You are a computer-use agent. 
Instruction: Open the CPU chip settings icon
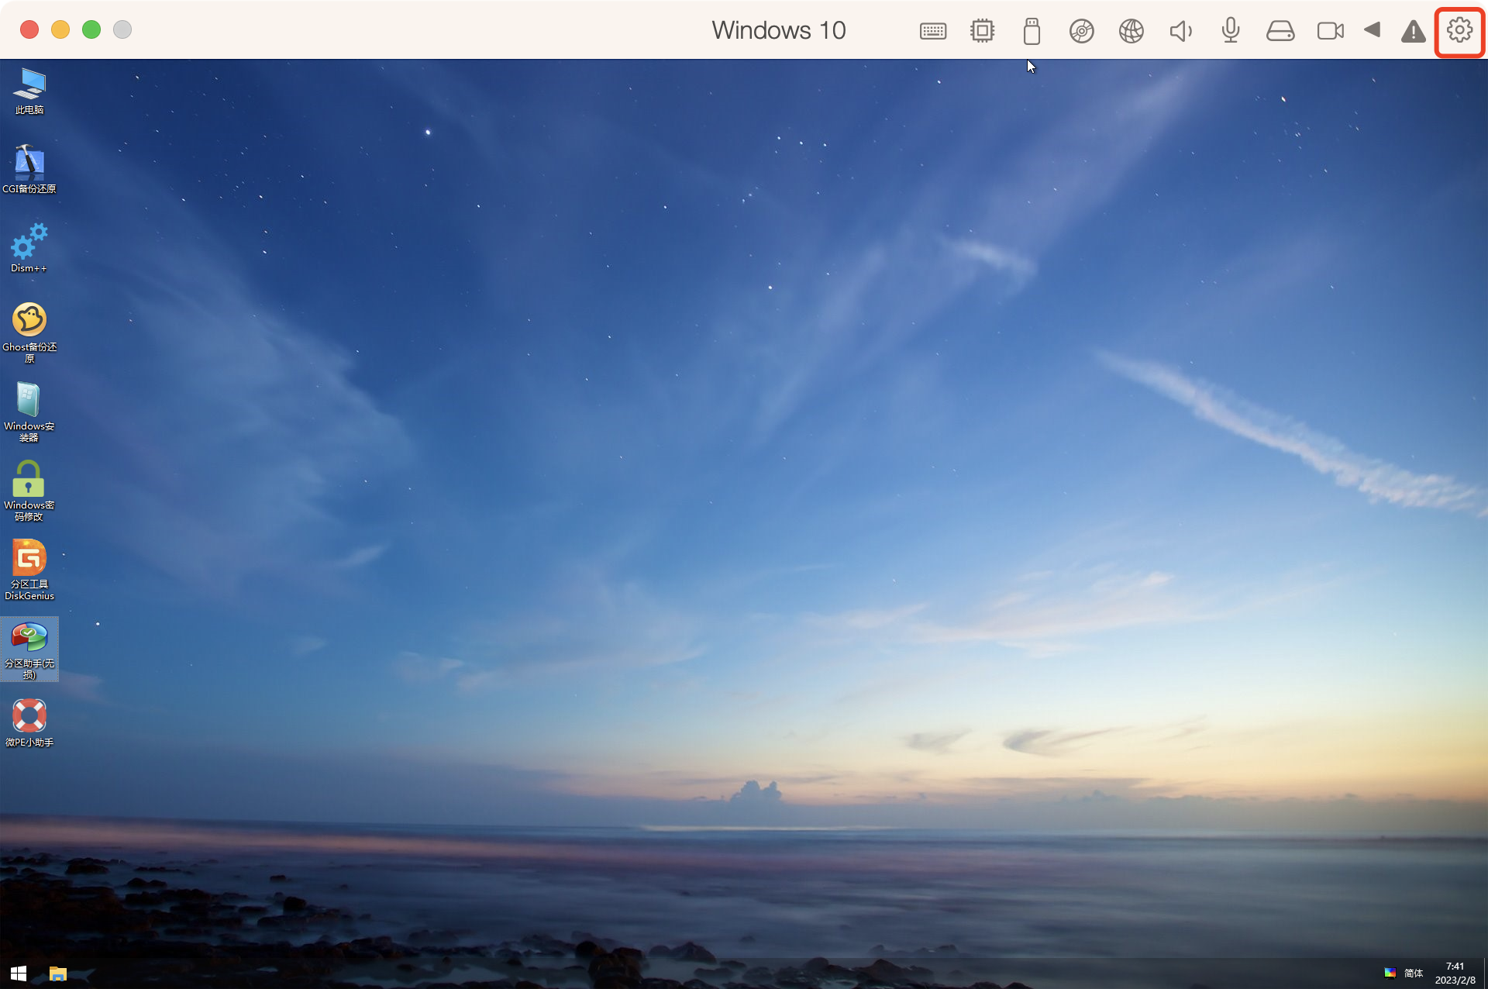982,31
